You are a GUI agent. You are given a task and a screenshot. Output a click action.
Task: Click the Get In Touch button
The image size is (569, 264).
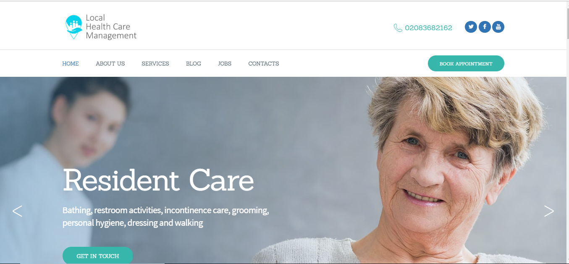coord(98,256)
